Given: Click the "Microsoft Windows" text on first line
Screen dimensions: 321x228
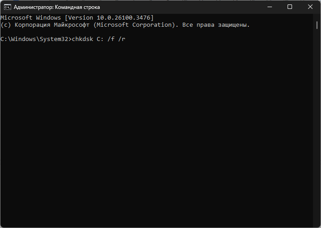Looking at the screenshot, I should pyautogui.click(x=30, y=17).
